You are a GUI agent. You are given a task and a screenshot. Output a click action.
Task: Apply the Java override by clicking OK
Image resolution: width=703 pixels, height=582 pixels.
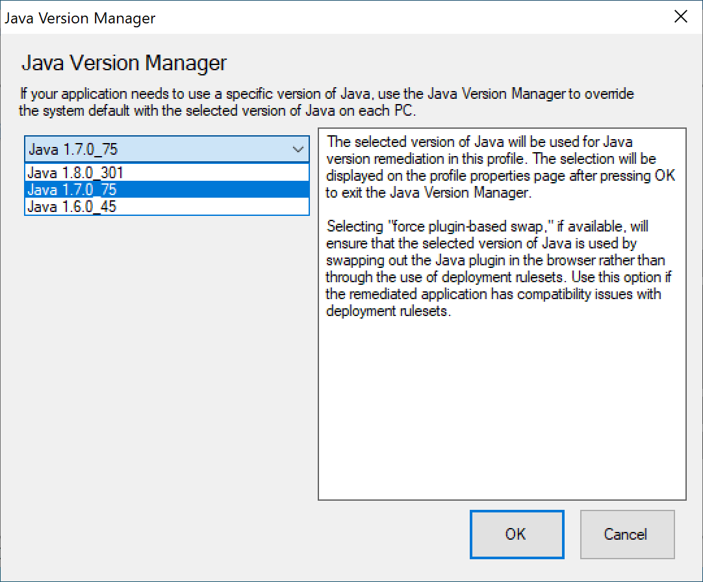coord(517,534)
